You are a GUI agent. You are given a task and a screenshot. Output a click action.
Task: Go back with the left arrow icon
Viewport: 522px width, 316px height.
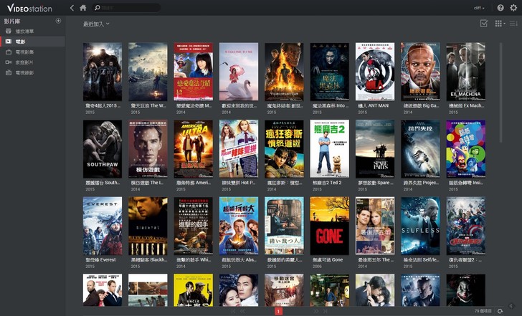[x=72, y=8]
